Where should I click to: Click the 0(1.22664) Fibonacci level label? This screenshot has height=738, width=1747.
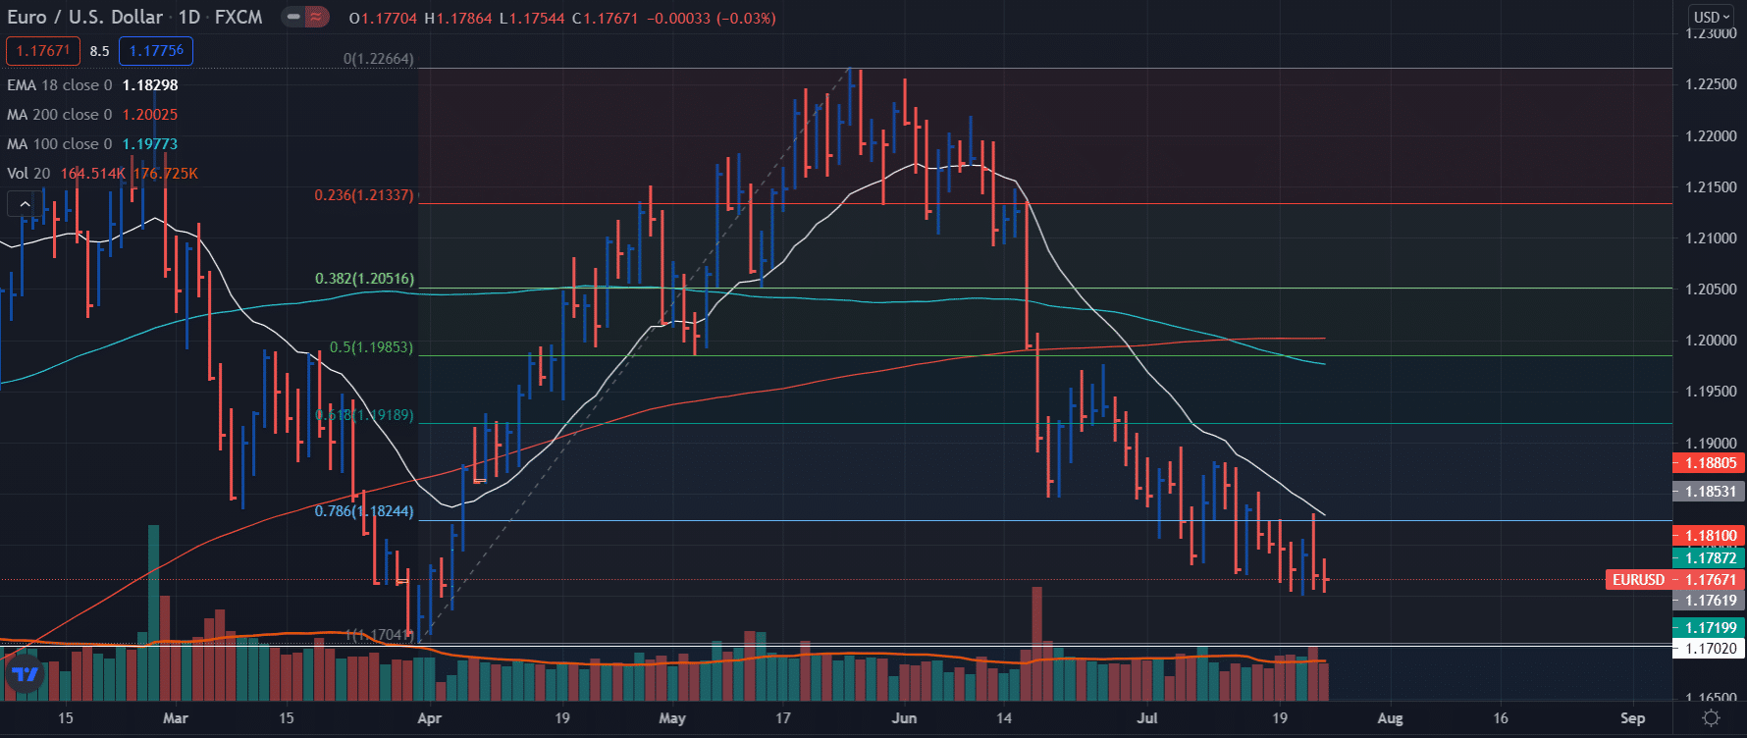tap(378, 59)
